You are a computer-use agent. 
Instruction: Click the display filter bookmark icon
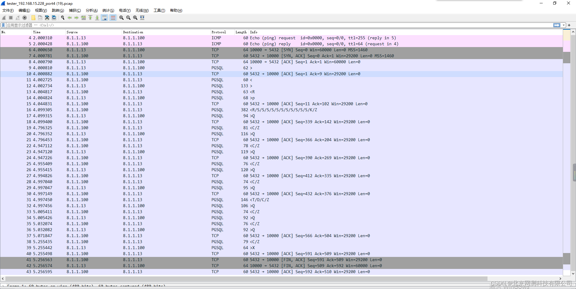tap(4, 25)
